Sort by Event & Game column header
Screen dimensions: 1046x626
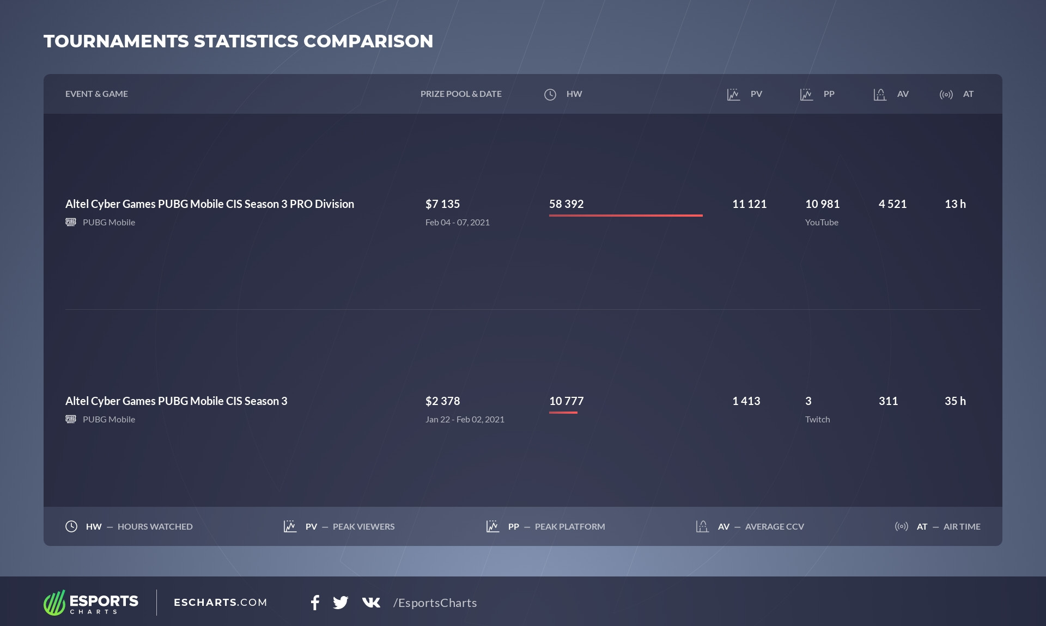96,94
